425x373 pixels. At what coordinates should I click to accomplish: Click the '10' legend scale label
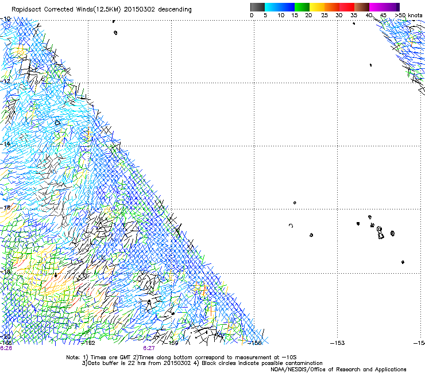click(x=281, y=15)
